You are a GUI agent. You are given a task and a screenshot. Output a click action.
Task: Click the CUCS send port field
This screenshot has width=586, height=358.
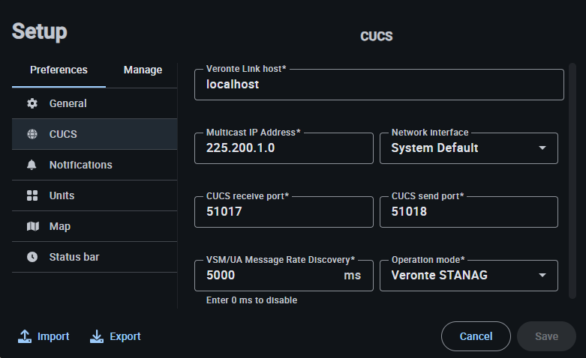[469, 212]
